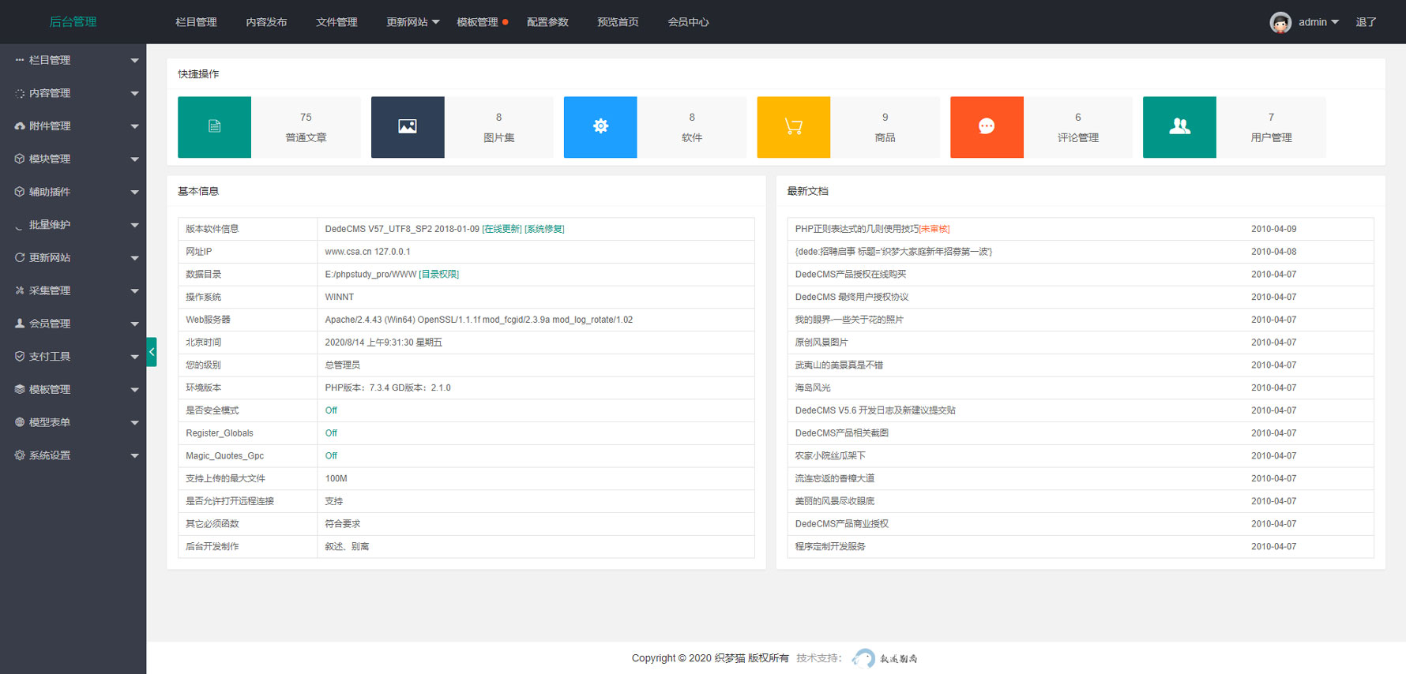Viewport: 1406px width, 674px height.
Task: Open the green users icon for 用户管理
Action: click(1179, 127)
